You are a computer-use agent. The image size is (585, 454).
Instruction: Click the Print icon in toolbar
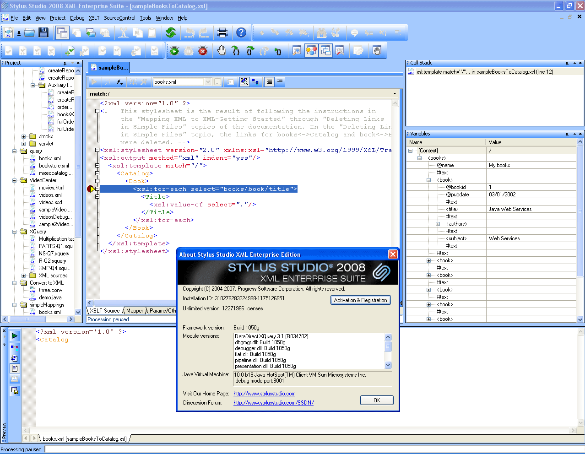pyautogui.click(x=222, y=32)
